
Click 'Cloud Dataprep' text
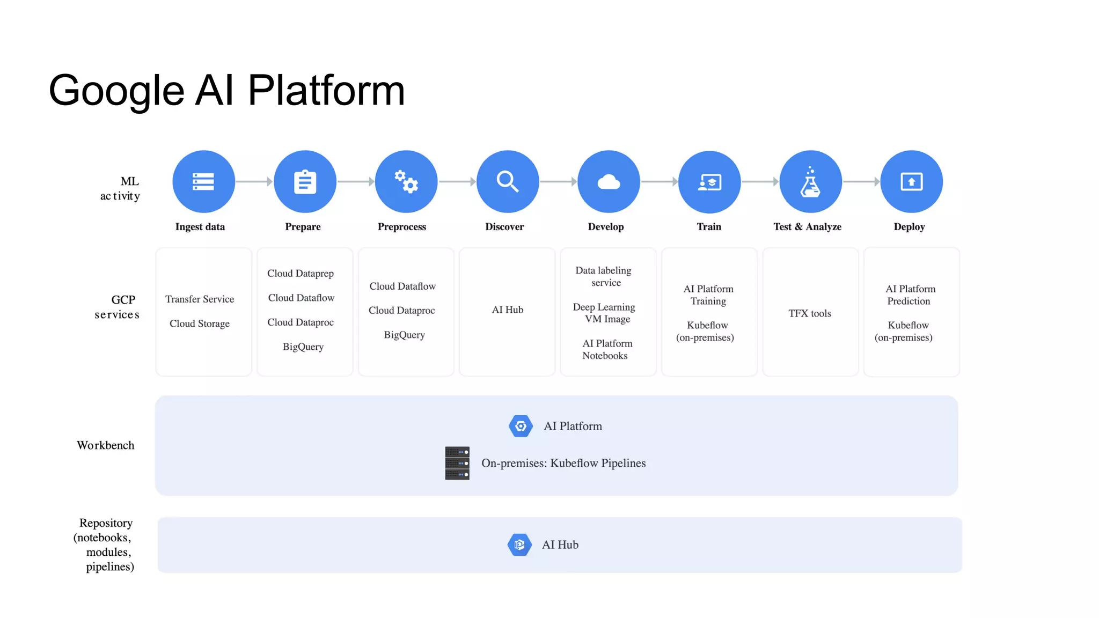coord(301,274)
